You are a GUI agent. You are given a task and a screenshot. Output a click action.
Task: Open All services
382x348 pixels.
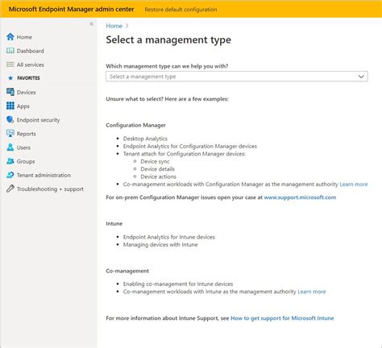[x=31, y=64]
